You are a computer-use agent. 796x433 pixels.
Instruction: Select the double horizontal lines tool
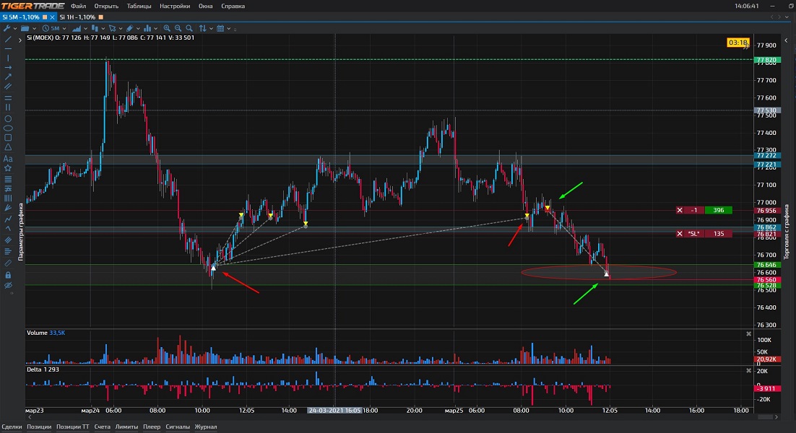(8, 98)
